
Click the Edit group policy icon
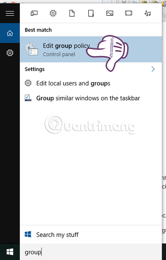32,49
